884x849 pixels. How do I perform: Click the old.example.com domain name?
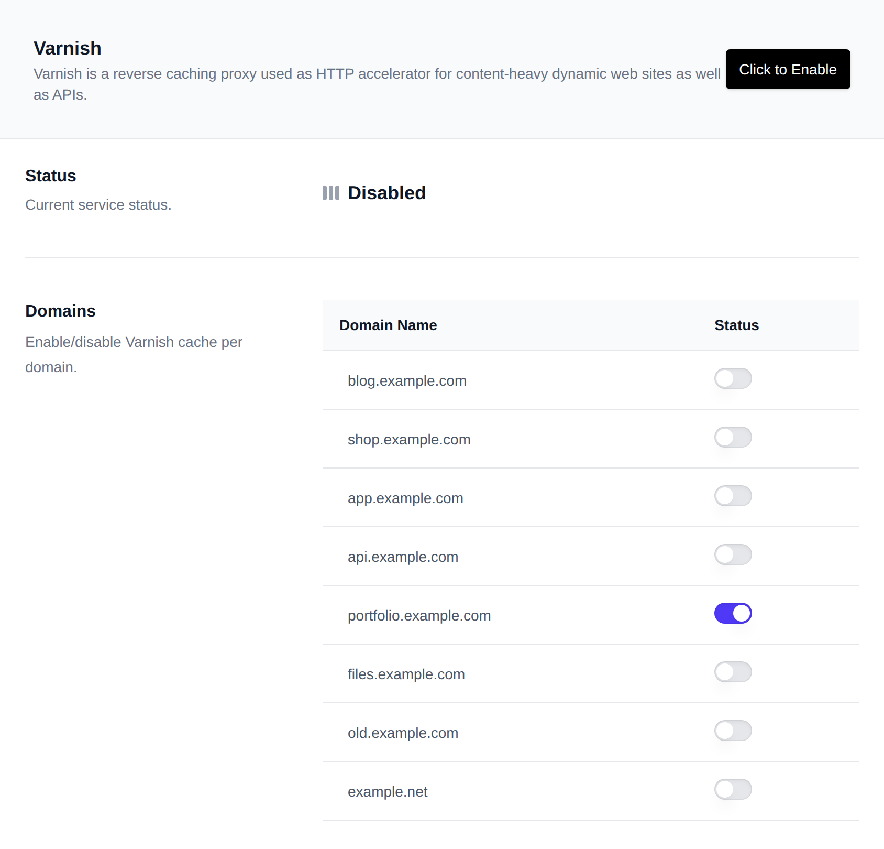[x=403, y=733]
